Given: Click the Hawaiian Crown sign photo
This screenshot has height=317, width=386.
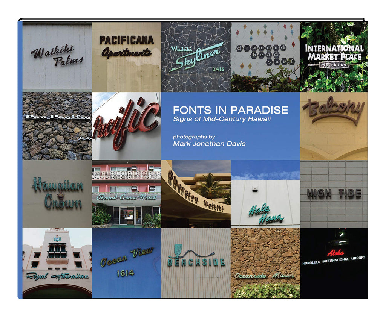Looking at the screenshot, I should click(57, 194).
